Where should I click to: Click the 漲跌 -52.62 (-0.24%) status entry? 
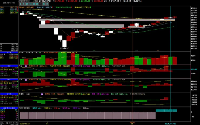pyautogui.click(x=9, y=123)
